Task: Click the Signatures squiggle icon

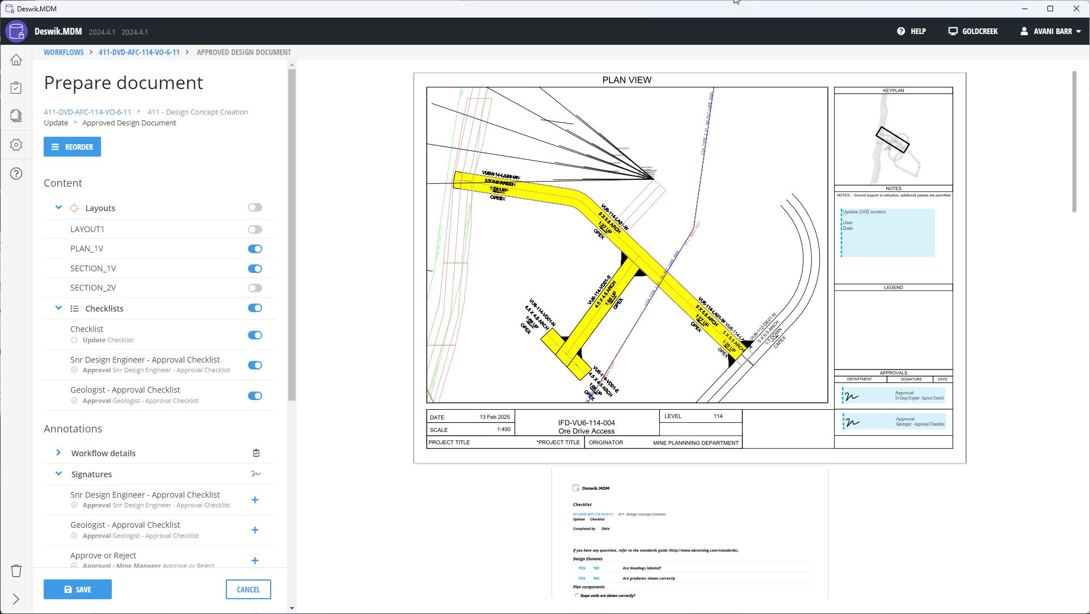Action: tap(256, 474)
